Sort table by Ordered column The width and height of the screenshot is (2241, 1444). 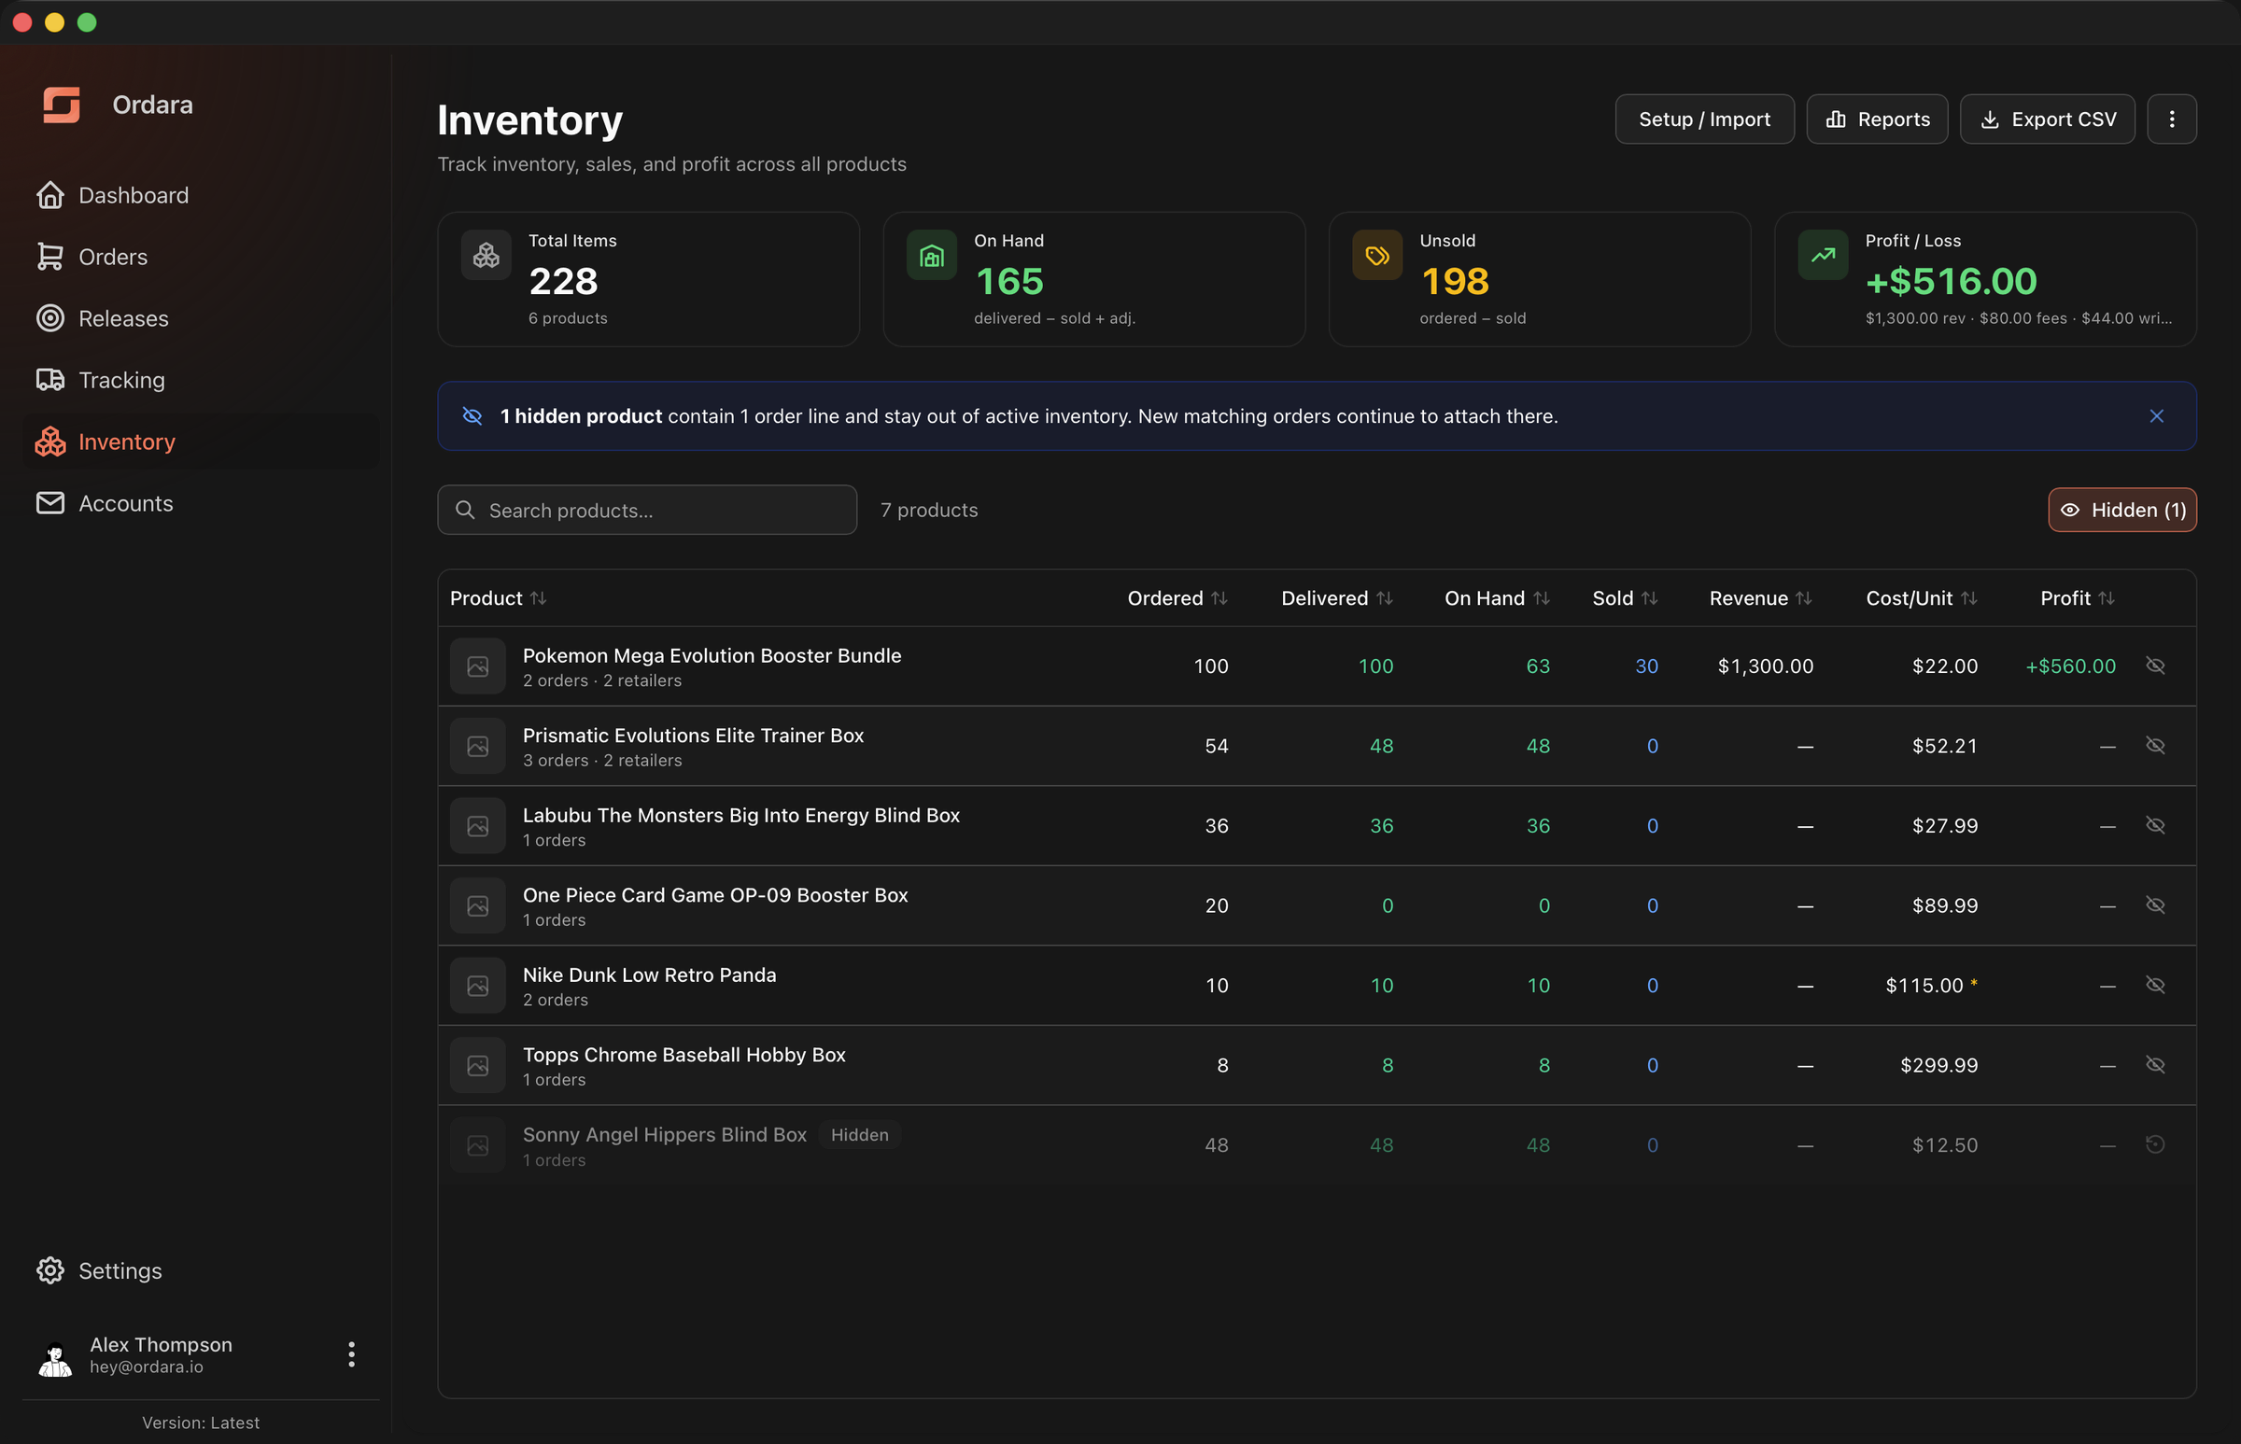pyautogui.click(x=1177, y=598)
